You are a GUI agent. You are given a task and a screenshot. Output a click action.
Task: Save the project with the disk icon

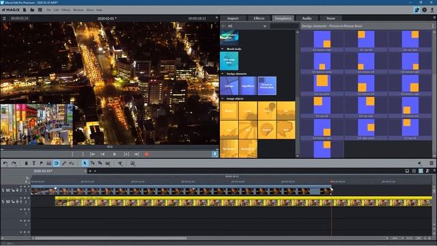pyautogui.click(x=40, y=10)
